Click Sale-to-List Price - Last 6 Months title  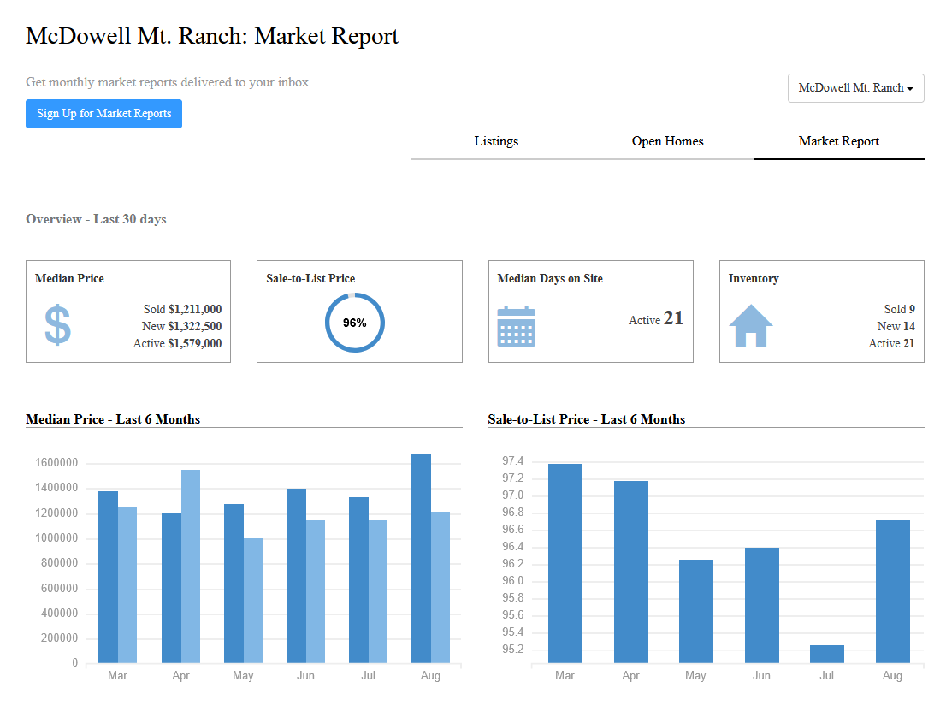(x=587, y=419)
